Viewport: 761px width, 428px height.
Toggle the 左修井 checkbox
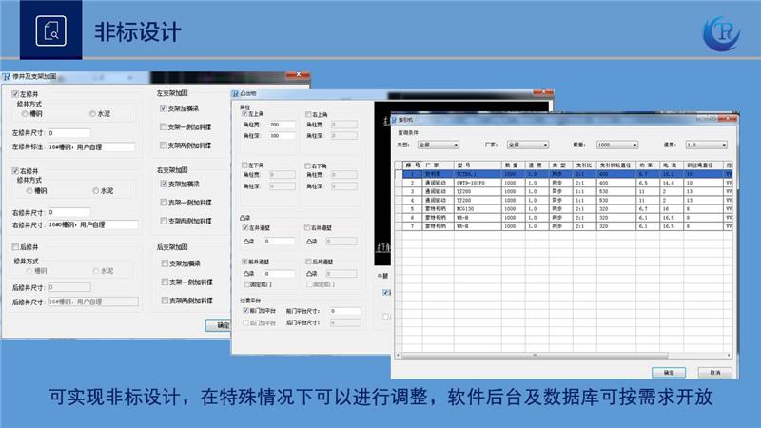pyautogui.click(x=14, y=94)
